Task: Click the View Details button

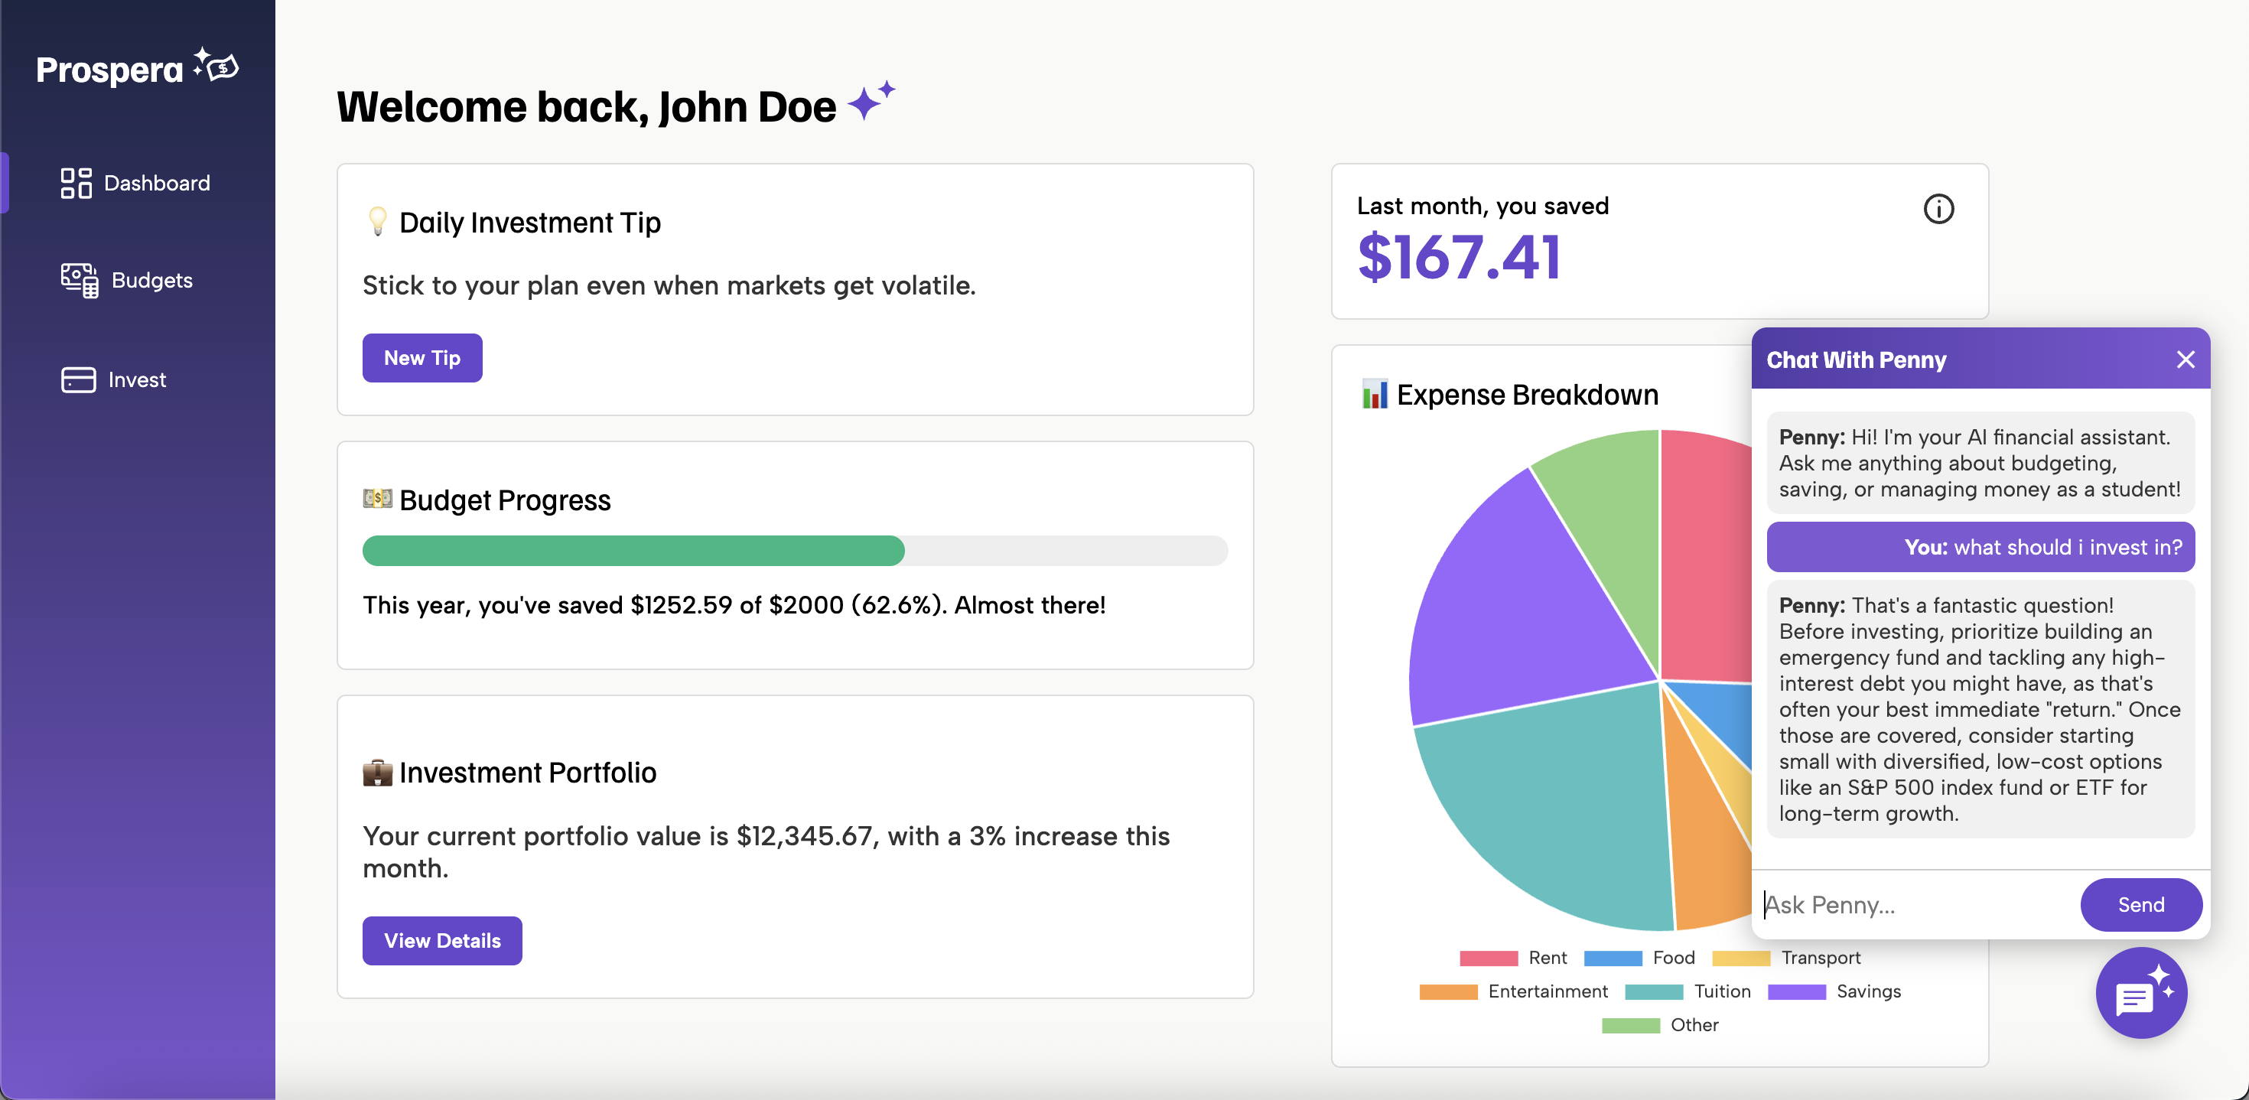Action: [x=442, y=940]
